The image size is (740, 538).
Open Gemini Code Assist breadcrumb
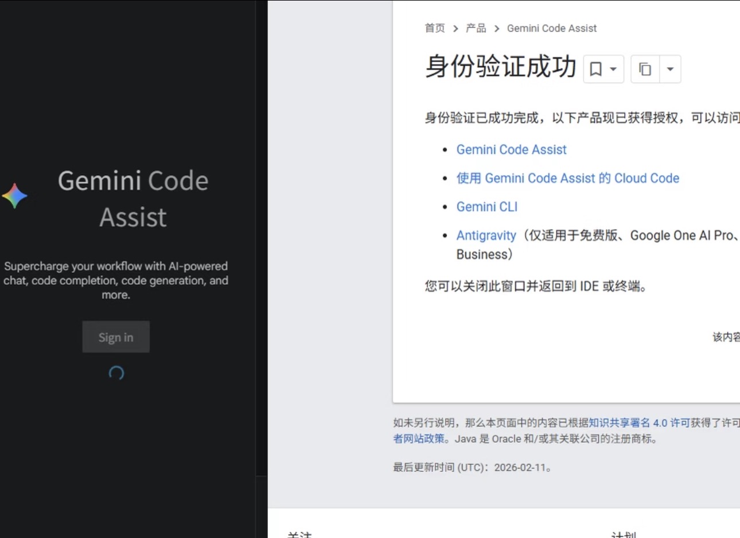coord(552,28)
